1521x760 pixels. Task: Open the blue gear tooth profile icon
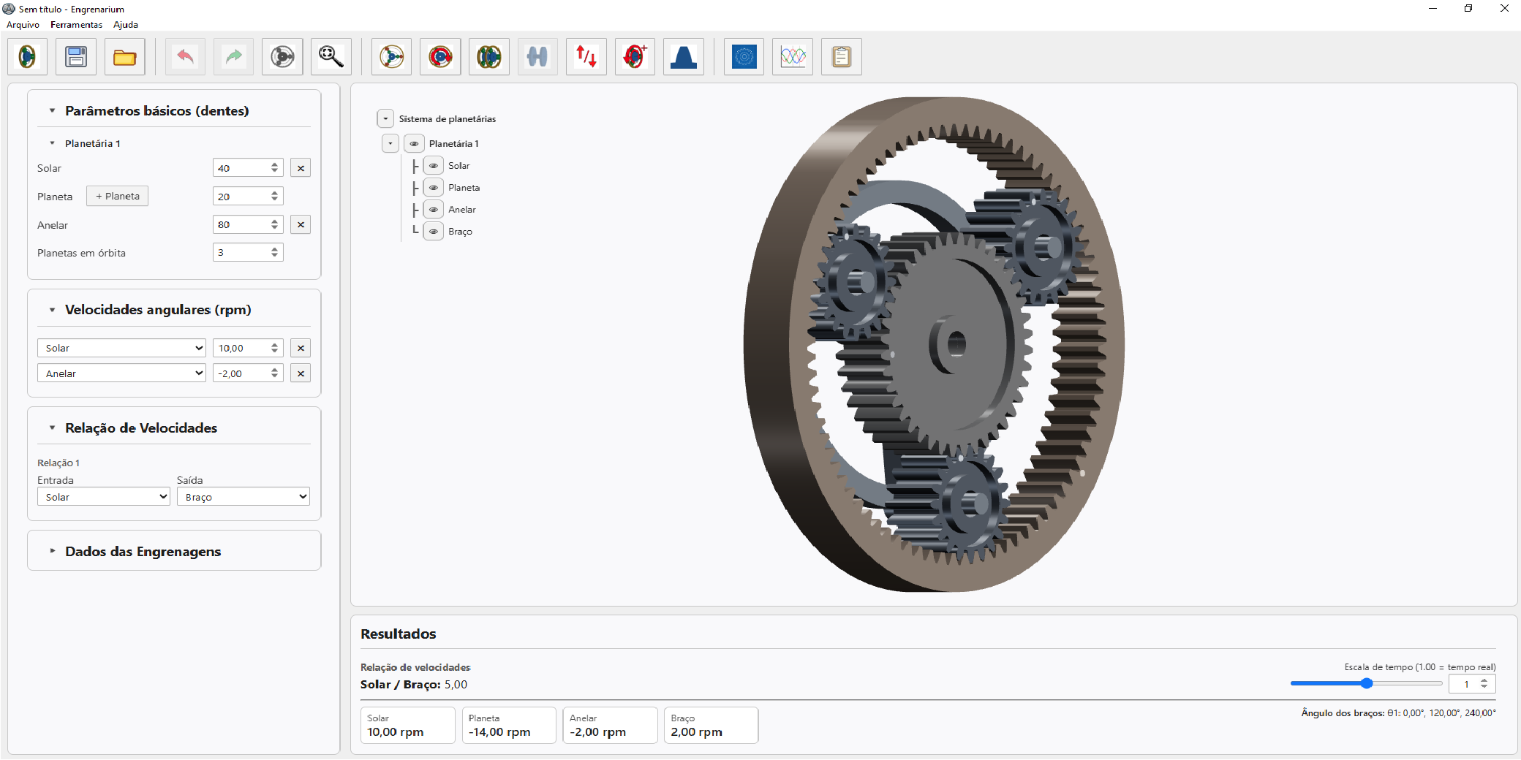[x=684, y=57]
